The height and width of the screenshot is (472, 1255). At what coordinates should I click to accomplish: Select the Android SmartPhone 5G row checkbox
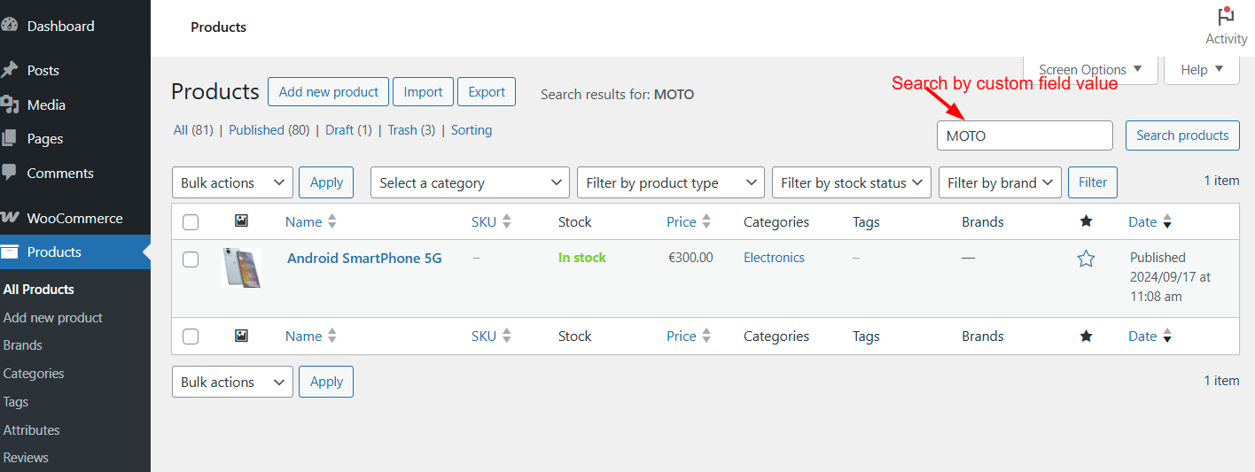pos(191,259)
